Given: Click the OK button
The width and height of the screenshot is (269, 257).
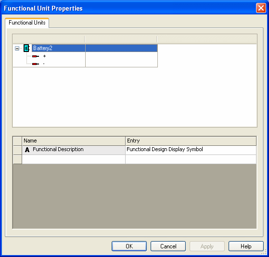Looking at the screenshot, I should [x=129, y=246].
